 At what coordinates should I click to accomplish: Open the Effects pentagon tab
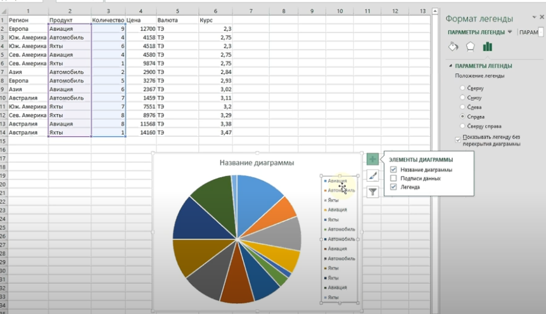tap(470, 47)
